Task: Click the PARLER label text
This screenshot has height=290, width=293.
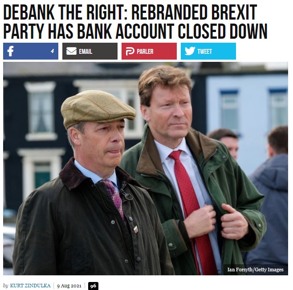Action: pos(145,51)
